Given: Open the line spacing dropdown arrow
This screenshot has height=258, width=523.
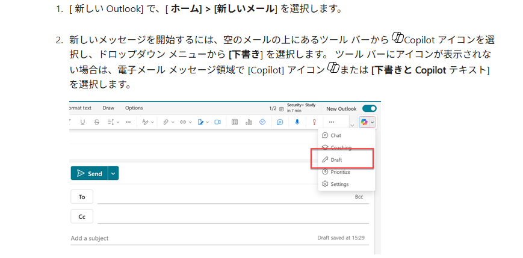Looking at the screenshot, I should [118, 123].
